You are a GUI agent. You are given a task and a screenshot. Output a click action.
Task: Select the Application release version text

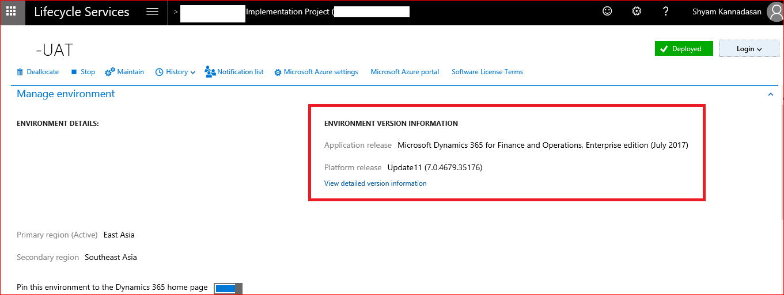click(543, 145)
